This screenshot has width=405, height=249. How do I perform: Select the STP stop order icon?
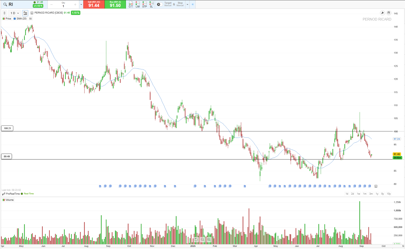(145, 4)
